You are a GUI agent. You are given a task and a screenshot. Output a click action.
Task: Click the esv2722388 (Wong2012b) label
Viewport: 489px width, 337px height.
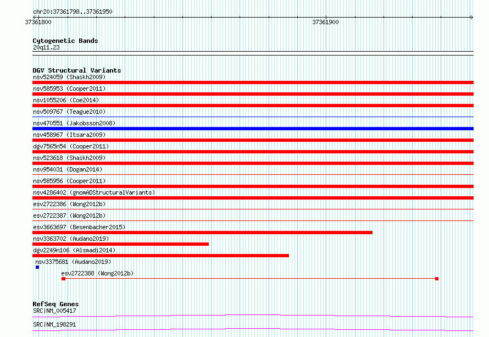tap(97, 273)
